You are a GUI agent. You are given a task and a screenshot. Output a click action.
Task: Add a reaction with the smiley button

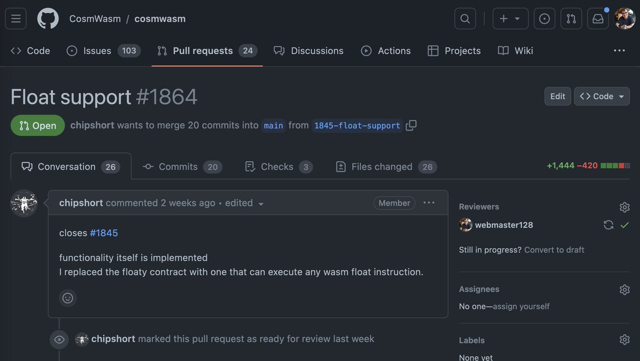point(68,298)
